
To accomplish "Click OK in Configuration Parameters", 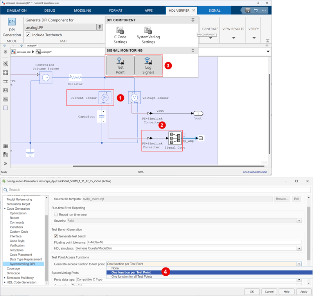I will coord(252,292).
